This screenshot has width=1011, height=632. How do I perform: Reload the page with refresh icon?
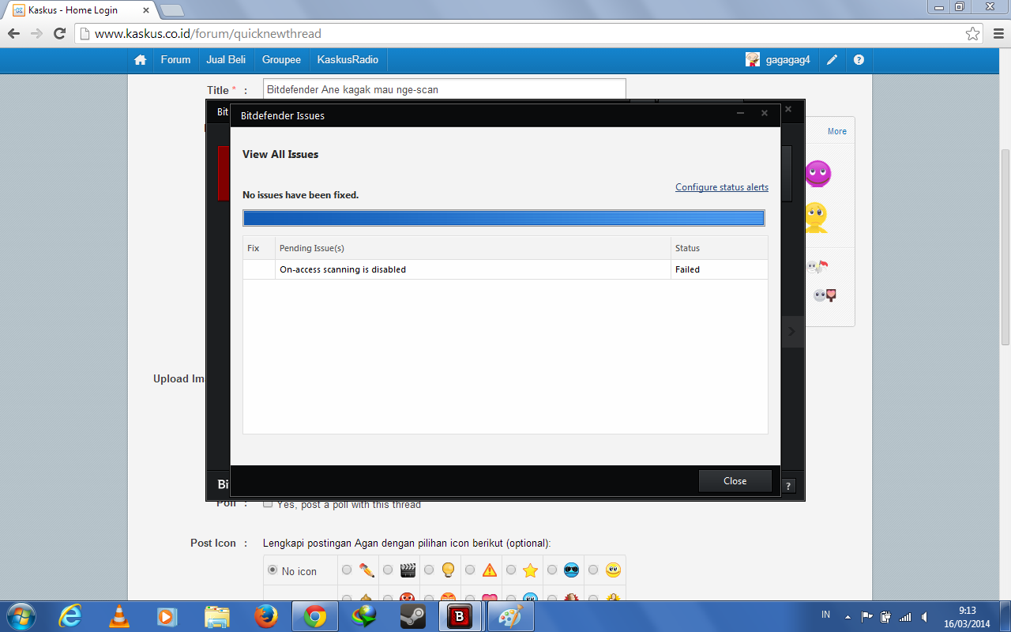[x=59, y=34]
